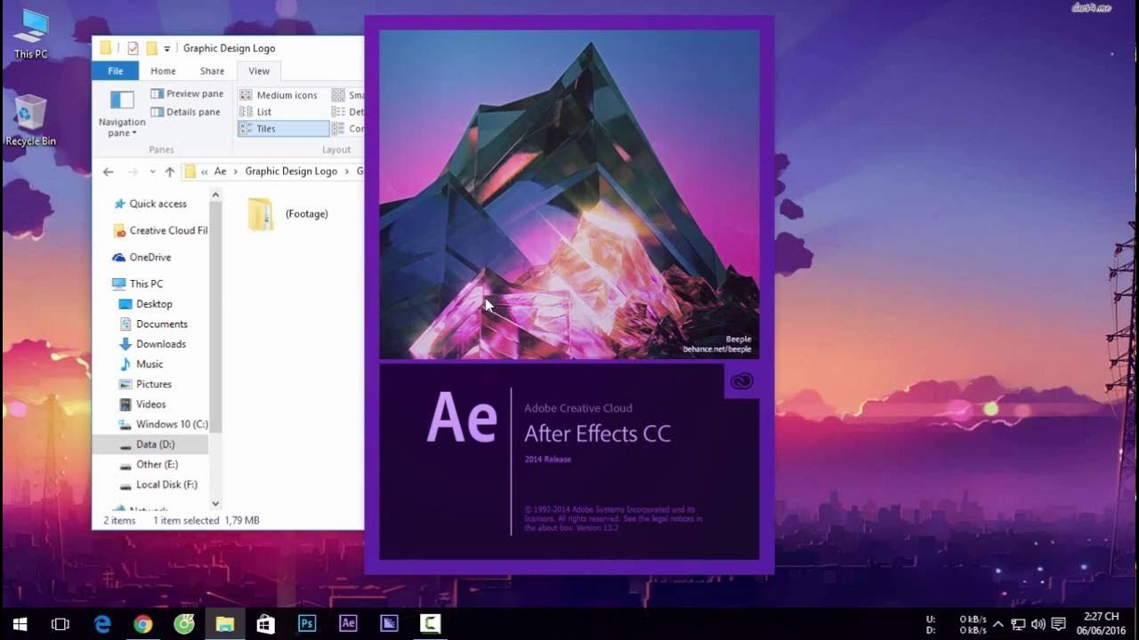
Task: Click address bar double-chevron before Ae
Action: pyautogui.click(x=205, y=172)
